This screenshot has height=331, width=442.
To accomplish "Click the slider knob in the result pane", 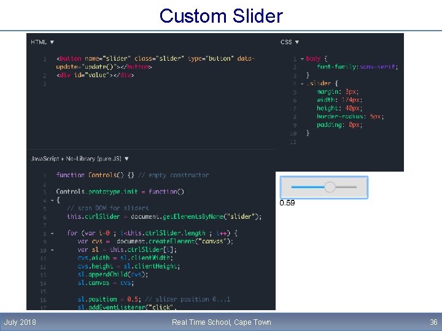I will pyautogui.click(x=330, y=187).
